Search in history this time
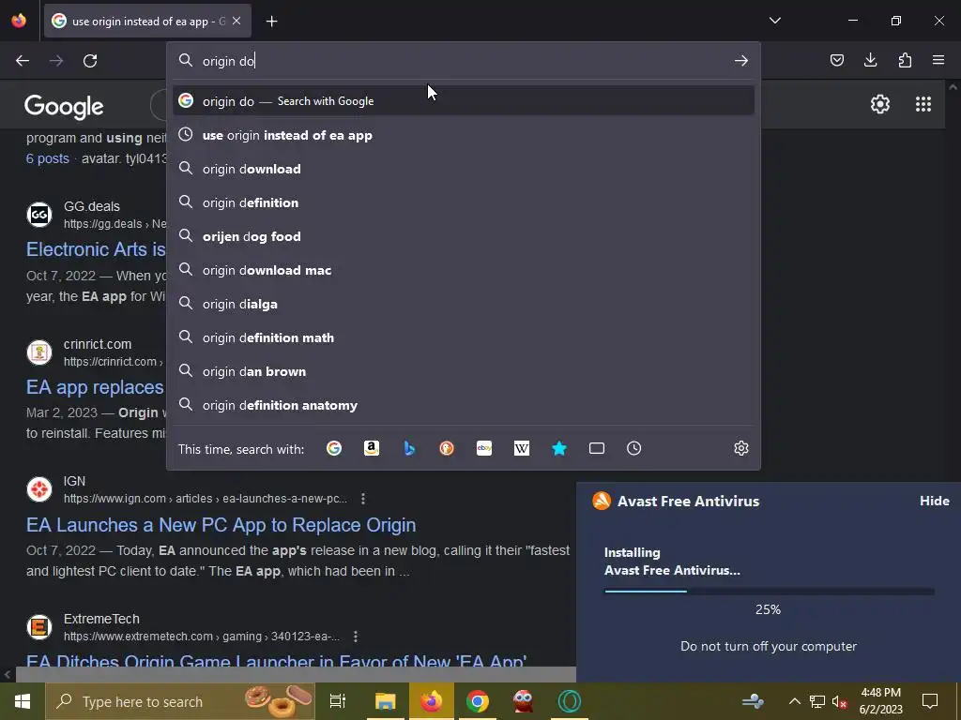Viewport: 961px width, 720px height. [x=633, y=448]
